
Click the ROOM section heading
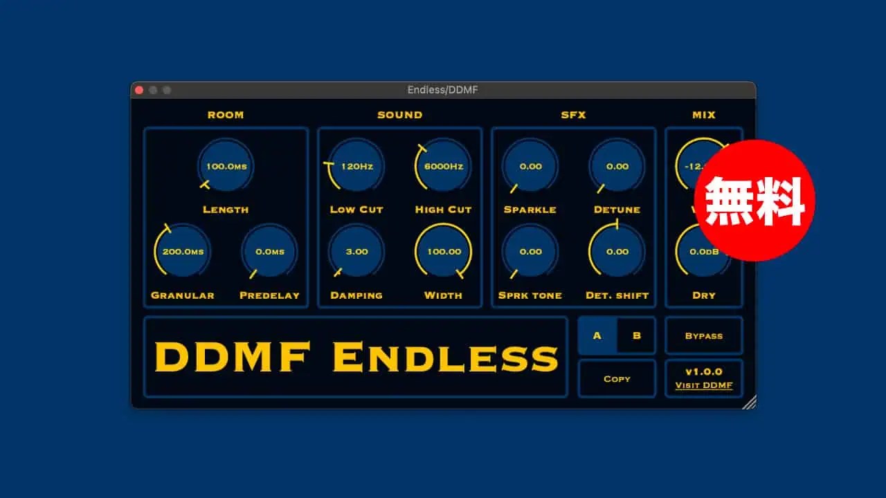coord(226,115)
